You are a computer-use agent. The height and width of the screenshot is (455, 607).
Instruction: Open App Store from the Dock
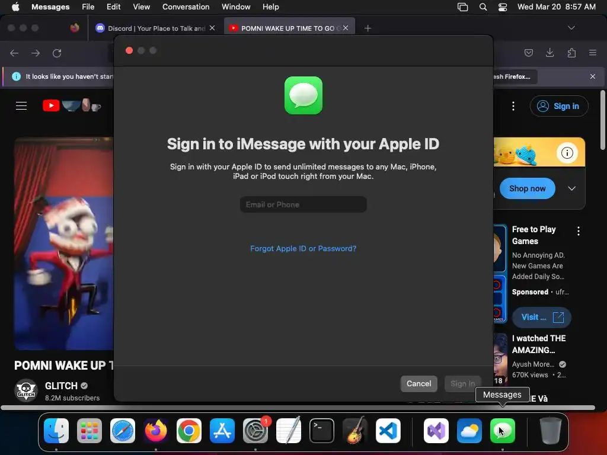pyautogui.click(x=222, y=431)
